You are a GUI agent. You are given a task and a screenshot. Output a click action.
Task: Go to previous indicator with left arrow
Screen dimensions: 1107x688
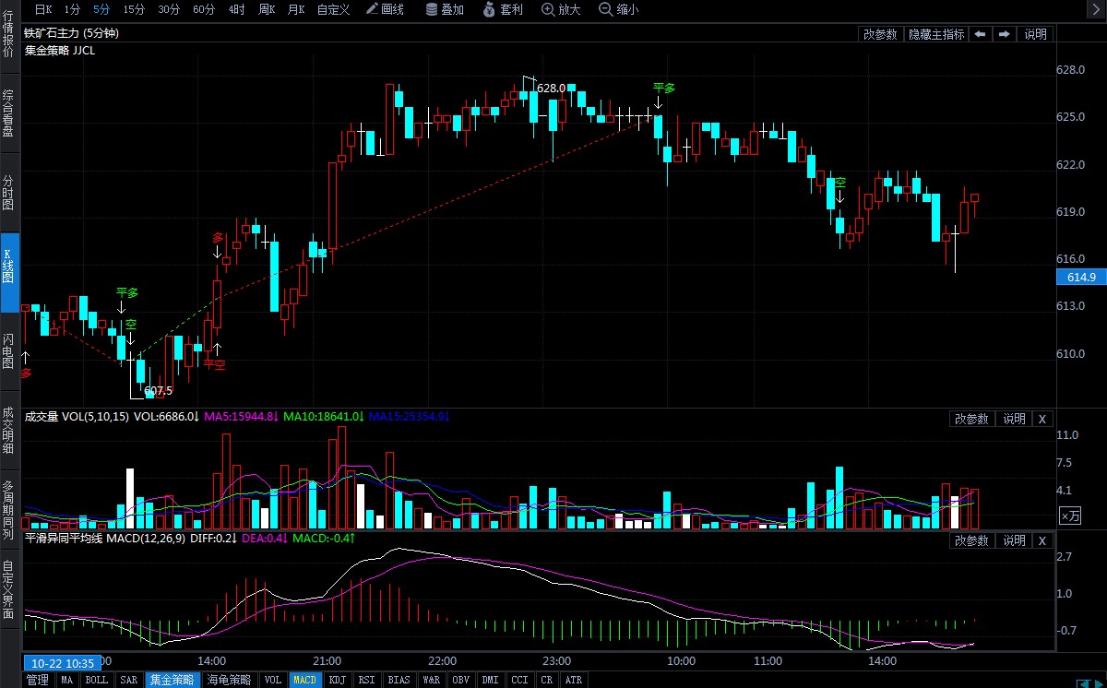tap(980, 34)
